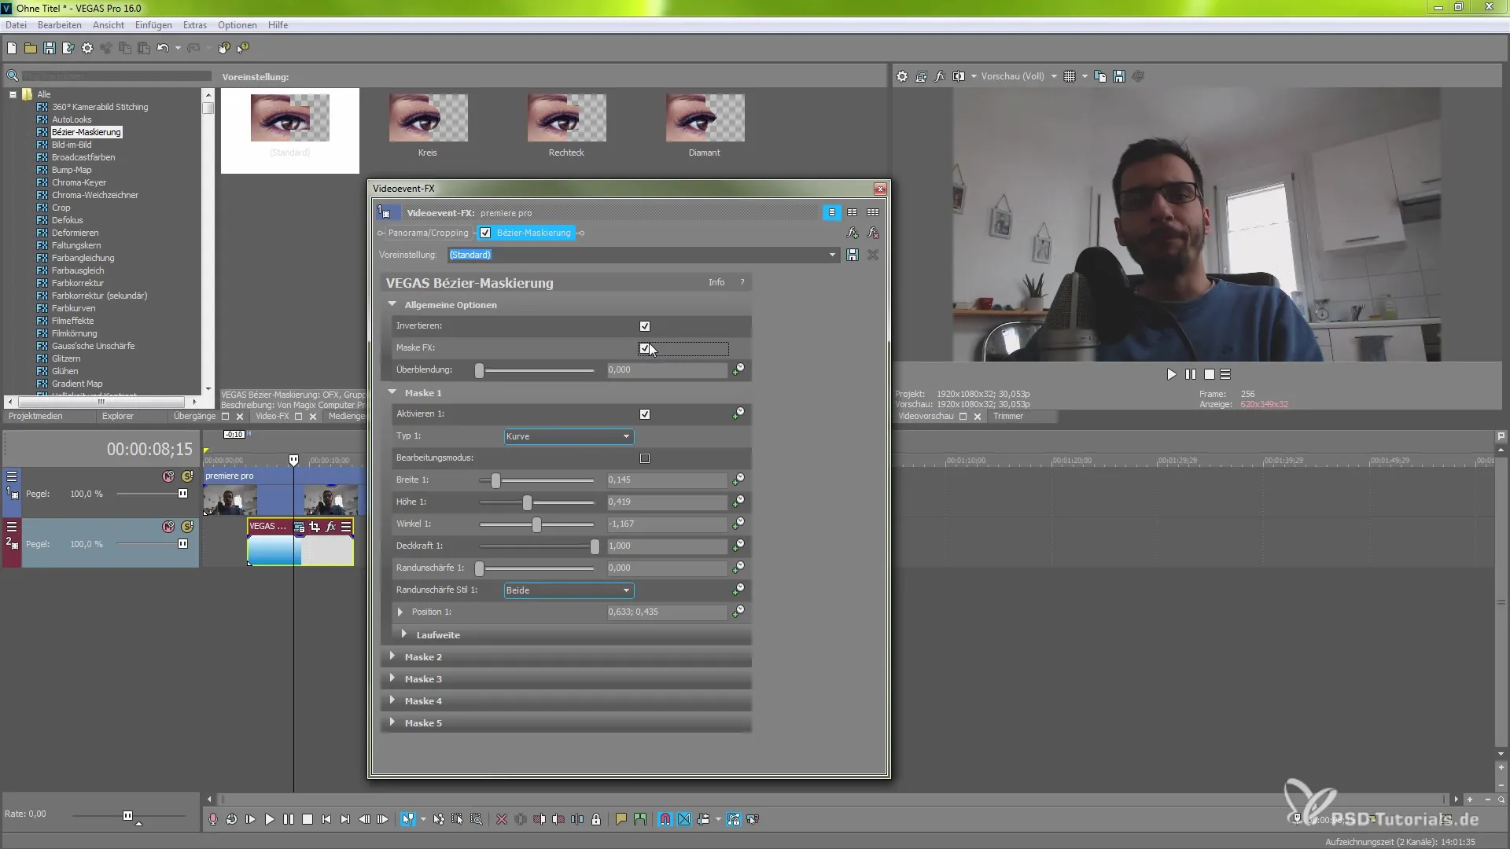Solo video track 1
1510x849 pixels.
click(187, 476)
